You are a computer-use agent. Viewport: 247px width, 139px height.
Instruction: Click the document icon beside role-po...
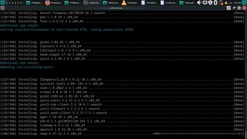click(x=162, y=3)
